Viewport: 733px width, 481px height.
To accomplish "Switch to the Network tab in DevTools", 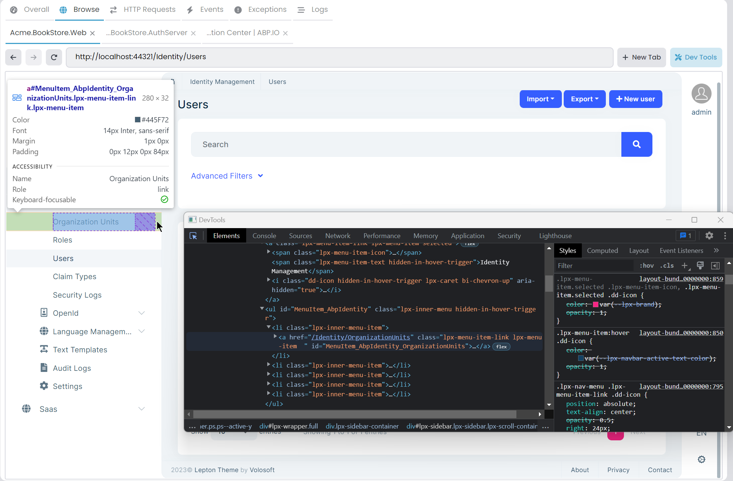I will pos(337,236).
